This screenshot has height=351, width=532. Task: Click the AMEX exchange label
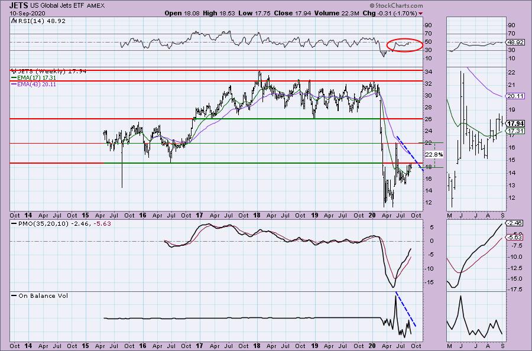[96, 6]
